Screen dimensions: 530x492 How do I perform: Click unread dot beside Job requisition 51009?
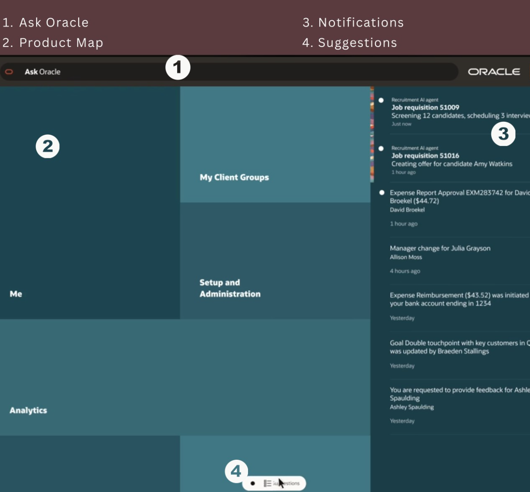(381, 100)
